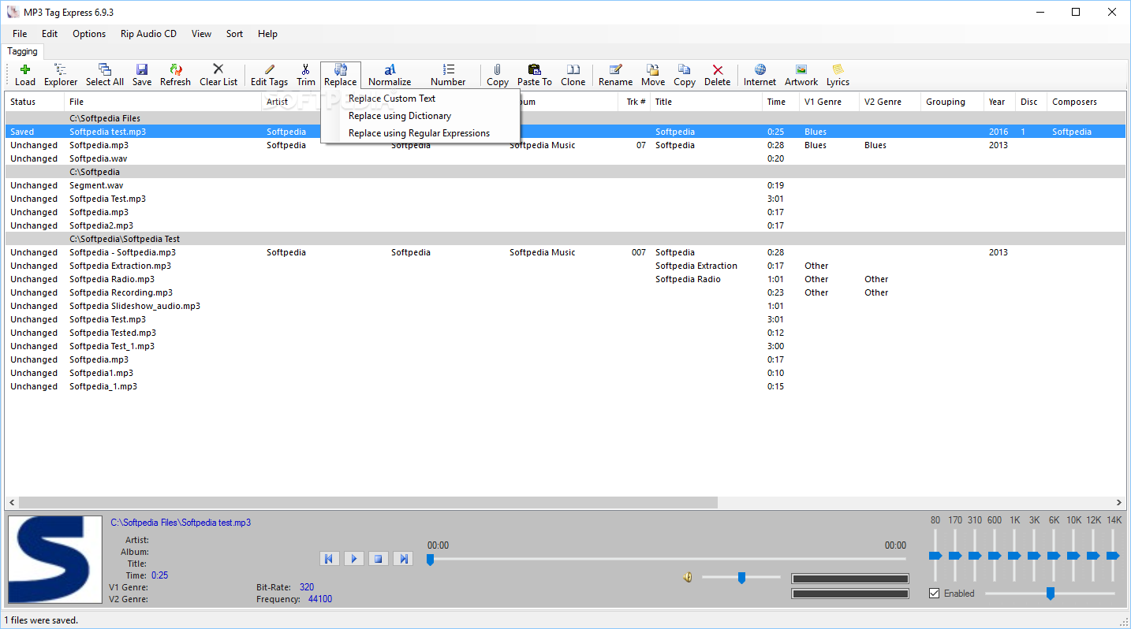Open the Artwork tool
1131x629 pixels.
click(x=801, y=76)
